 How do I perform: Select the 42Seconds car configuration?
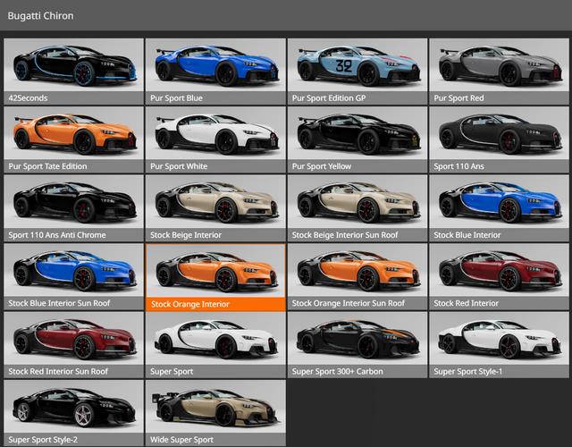tap(73, 72)
